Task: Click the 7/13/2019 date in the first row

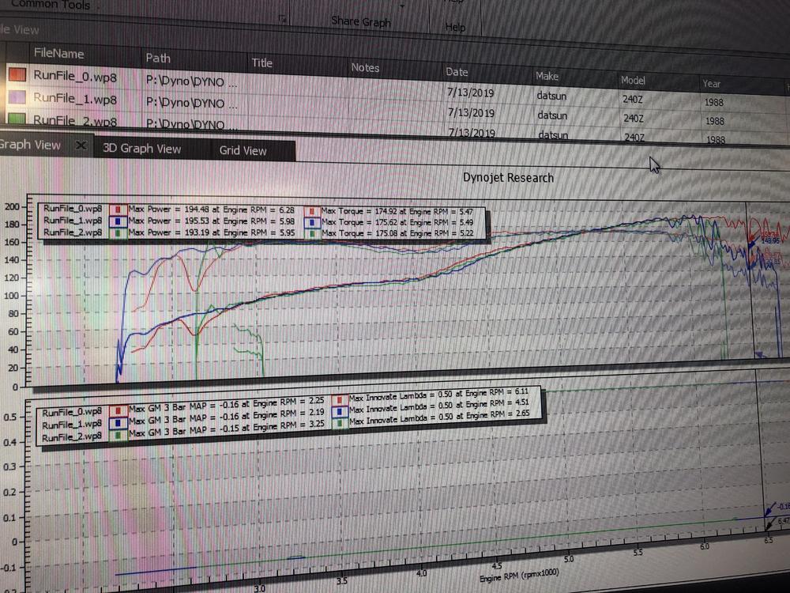Action: pos(471,93)
